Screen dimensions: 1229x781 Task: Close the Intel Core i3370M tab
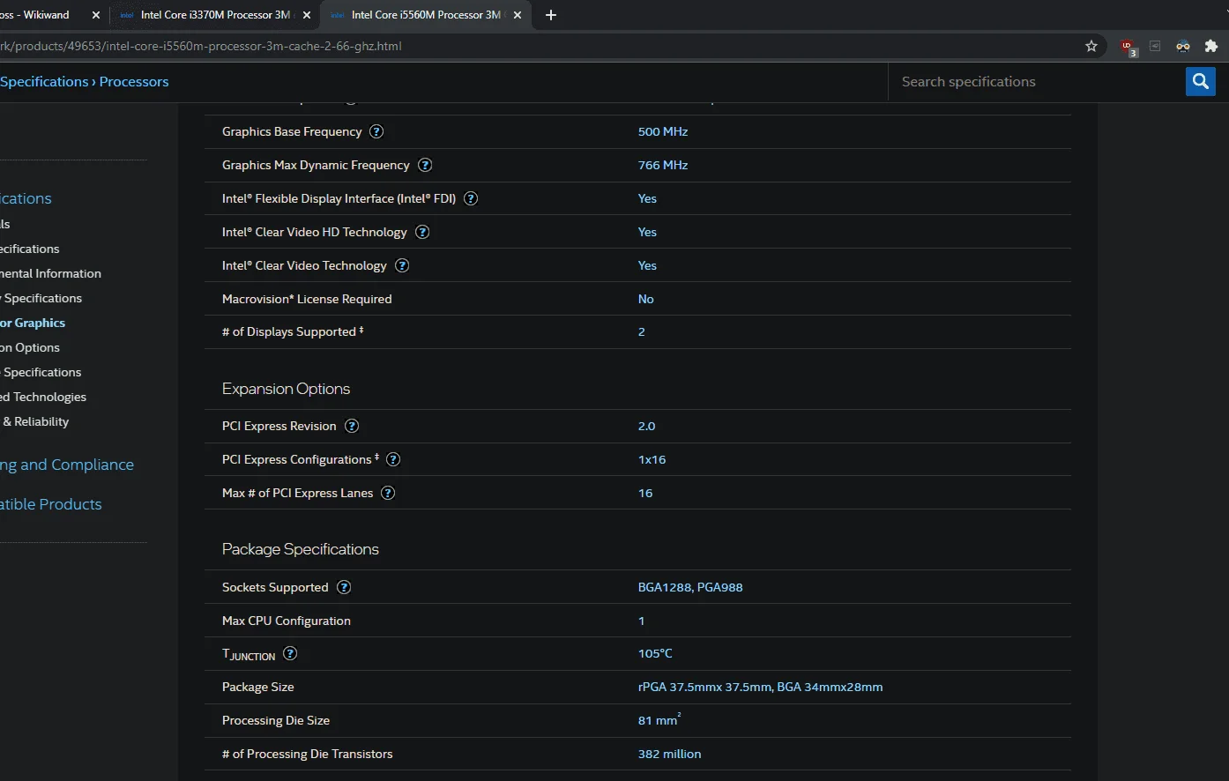(307, 15)
